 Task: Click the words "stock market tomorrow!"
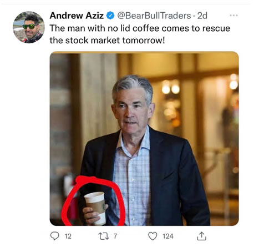[115, 41]
